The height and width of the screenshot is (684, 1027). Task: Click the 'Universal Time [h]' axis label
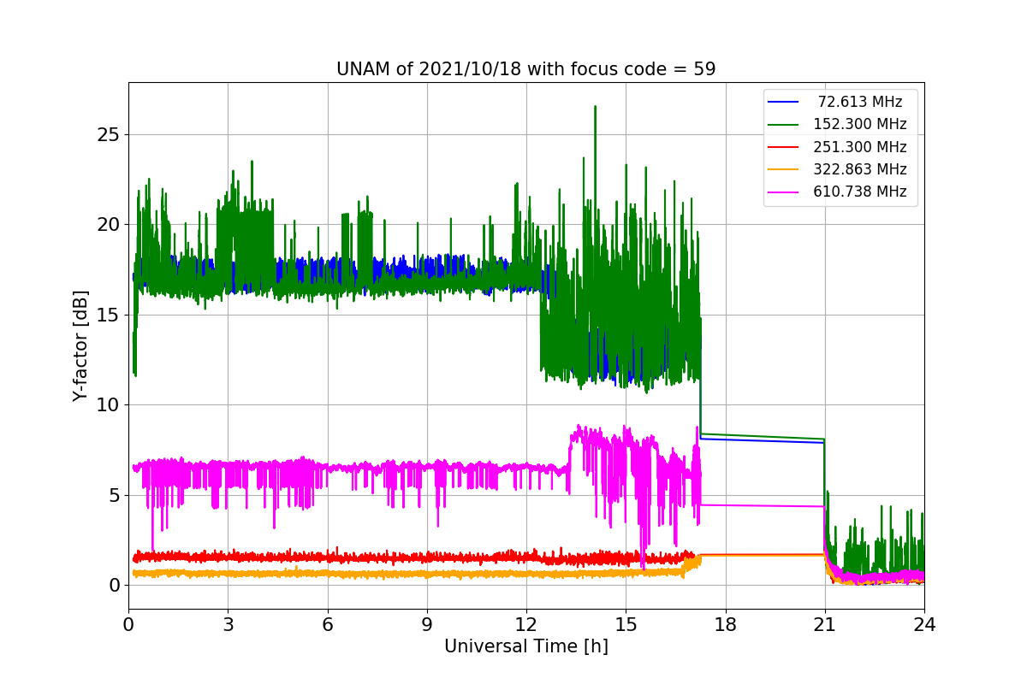(525, 647)
